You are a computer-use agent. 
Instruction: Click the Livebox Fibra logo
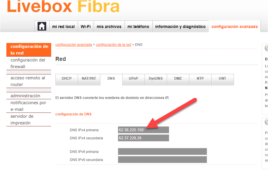(x=63, y=6)
